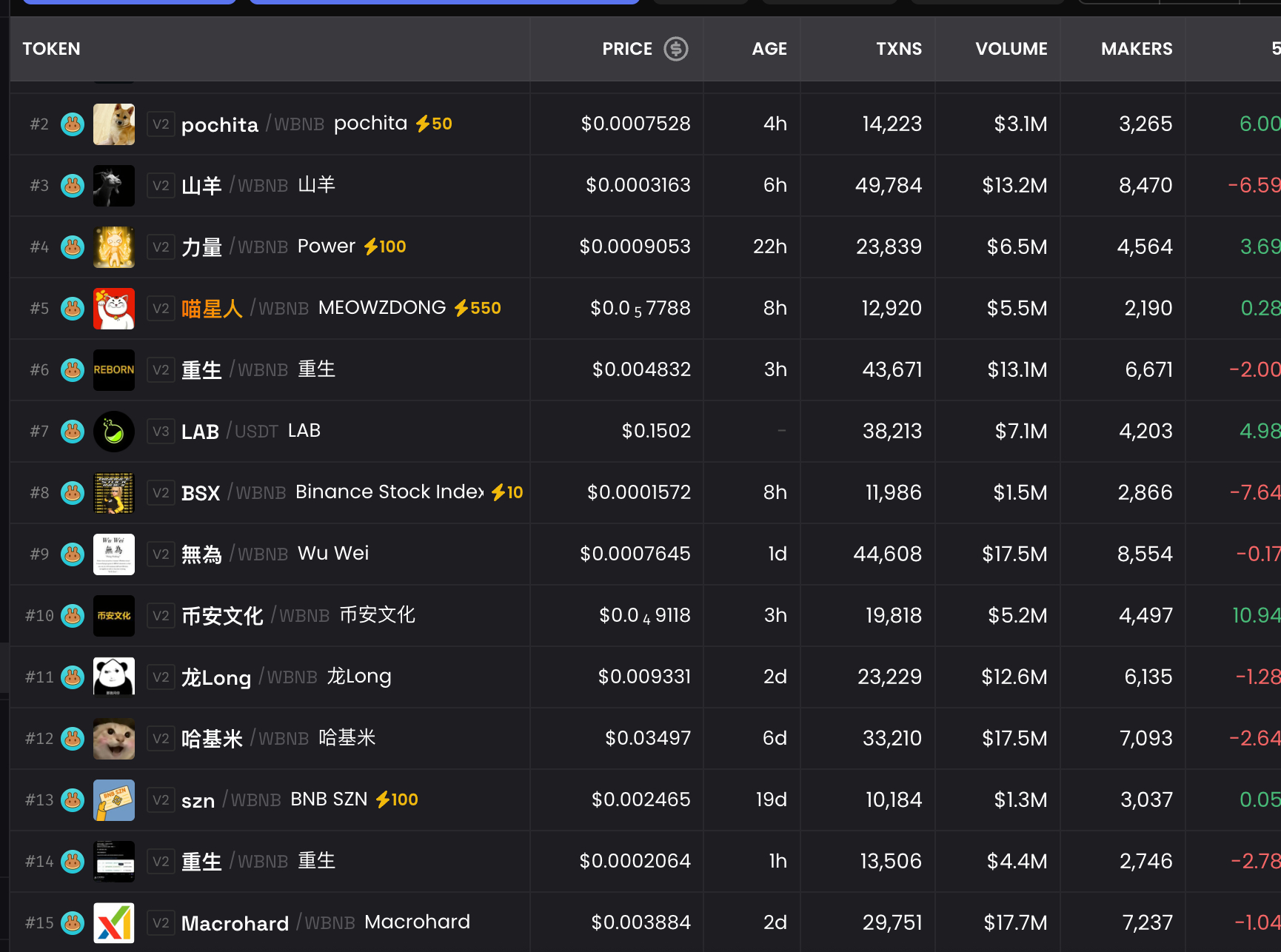Click the 43,671 transactions value
The image size is (1281, 952).
[x=892, y=369]
